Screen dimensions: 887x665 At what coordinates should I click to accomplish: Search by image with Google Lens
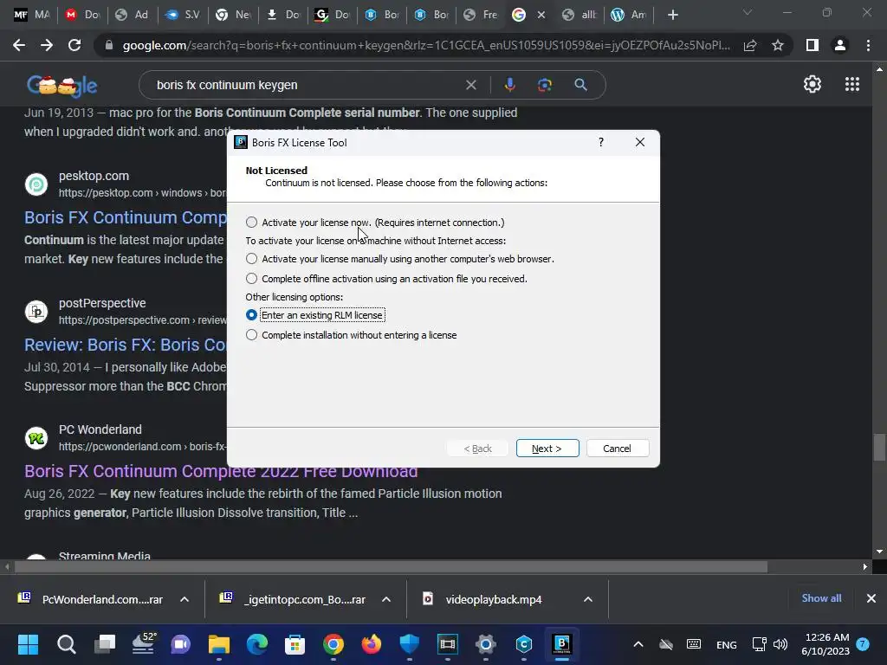pos(545,85)
